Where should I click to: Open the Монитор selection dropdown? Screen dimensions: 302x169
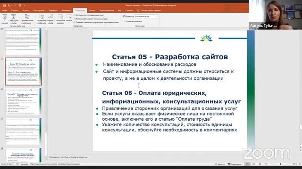click(146, 16)
